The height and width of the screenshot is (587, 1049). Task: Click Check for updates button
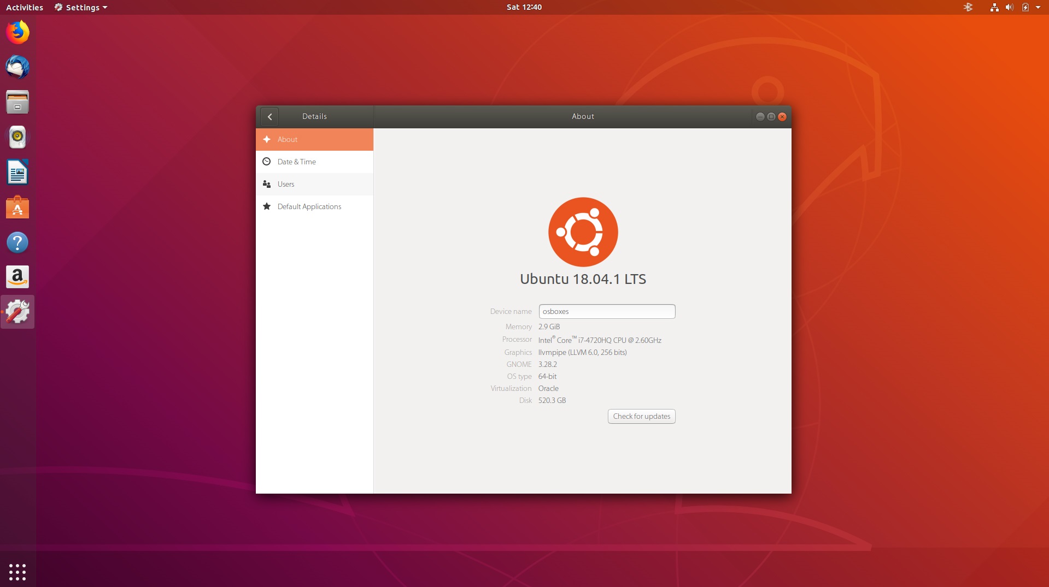[x=642, y=416]
